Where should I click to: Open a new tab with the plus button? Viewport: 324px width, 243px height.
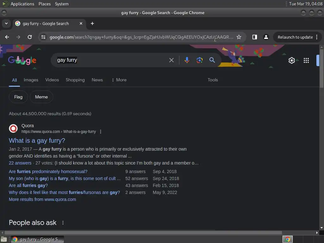pyautogui.click(x=92, y=23)
